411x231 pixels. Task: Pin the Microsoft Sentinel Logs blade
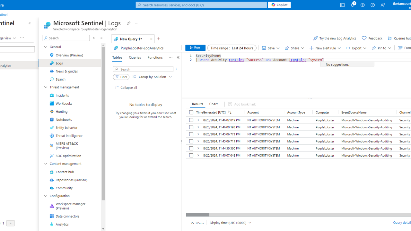(128, 23)
